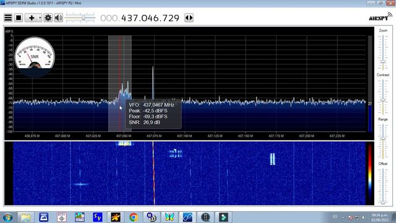
Task: Add a new slice with the plus button
Action: click(x=32, y=18)
